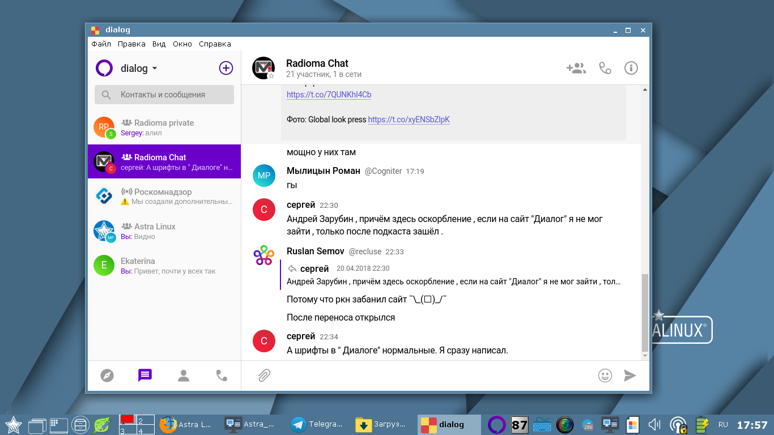Click the RU keyboard layout indicator
The image size is (774, 435).
point(723,424)
